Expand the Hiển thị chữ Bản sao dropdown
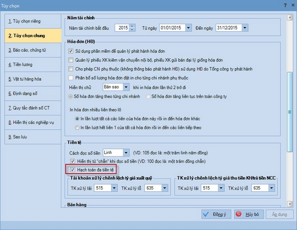Image resolution: width=297 pixels, height=230 pixels. (126, 87)
